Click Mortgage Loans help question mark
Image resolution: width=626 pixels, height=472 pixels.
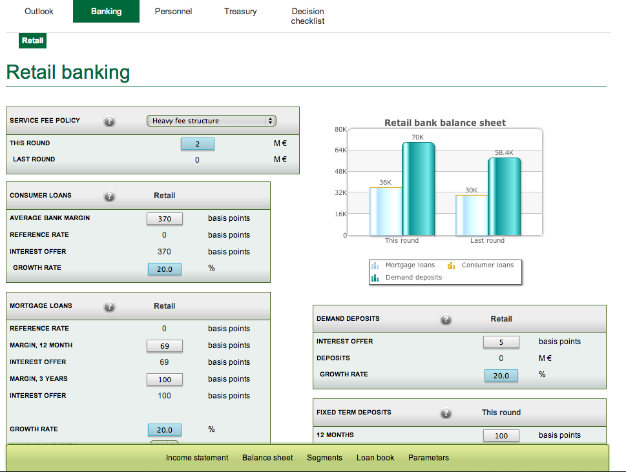coord(110,307)
